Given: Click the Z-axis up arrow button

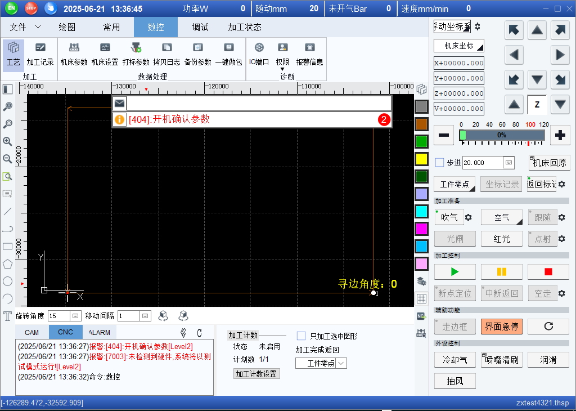Looking at the screenshot, I should coord(514,104).
